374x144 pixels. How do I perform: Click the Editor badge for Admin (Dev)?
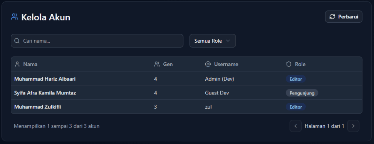tap(296, 79)
